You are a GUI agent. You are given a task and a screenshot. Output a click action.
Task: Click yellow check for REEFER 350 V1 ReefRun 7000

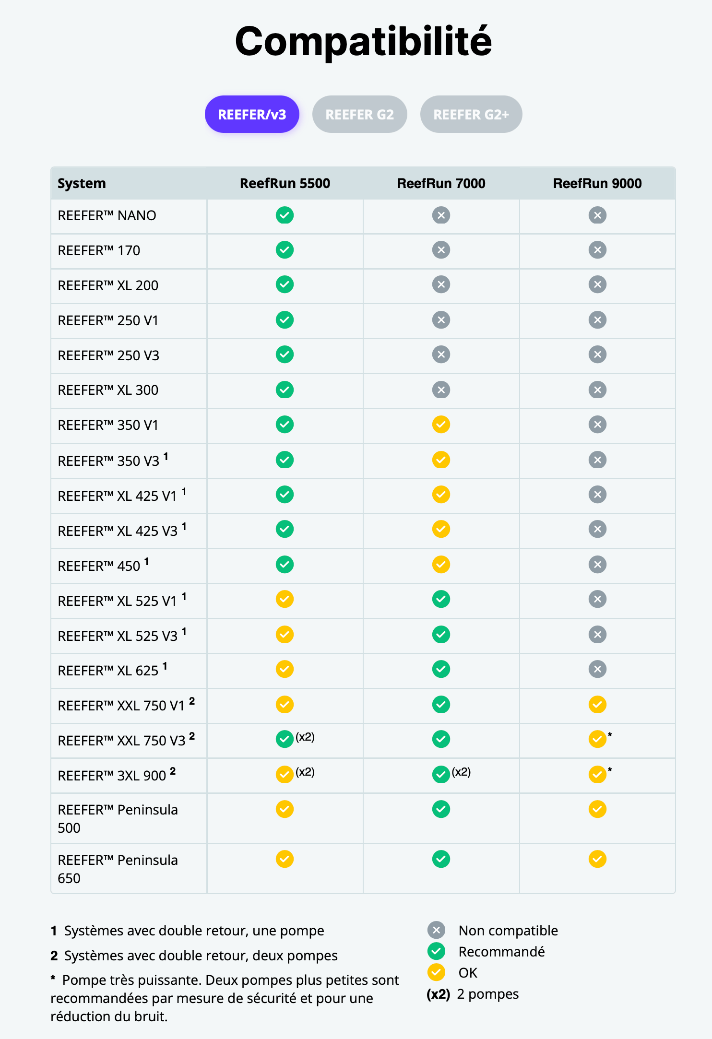point(441,425)
